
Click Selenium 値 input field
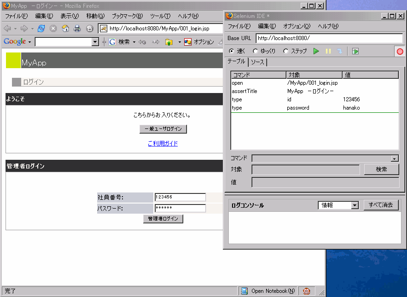[x=325, y=182]
